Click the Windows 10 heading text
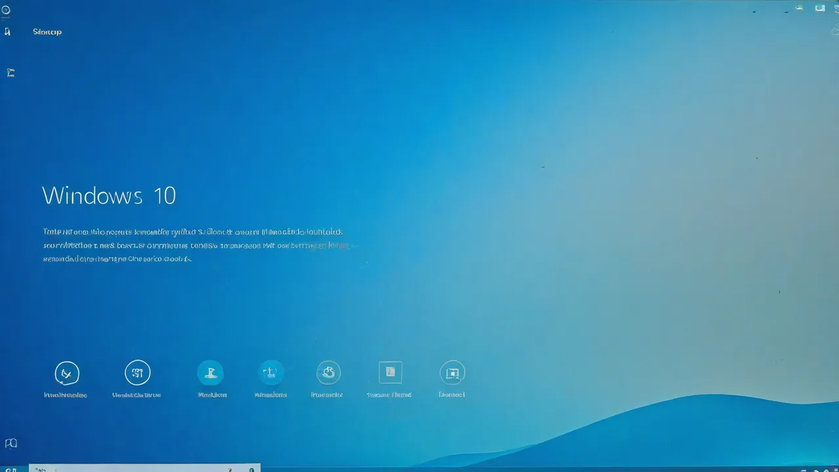Image resolution: width=839 pixels, height=472 pixels. tap(109, 195)
